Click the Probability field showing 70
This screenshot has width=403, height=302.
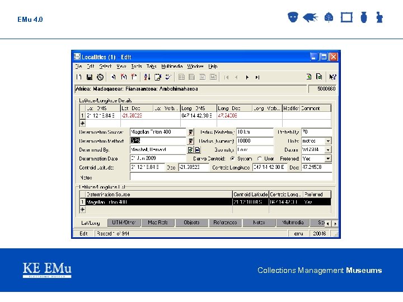[x=317, y=132]
